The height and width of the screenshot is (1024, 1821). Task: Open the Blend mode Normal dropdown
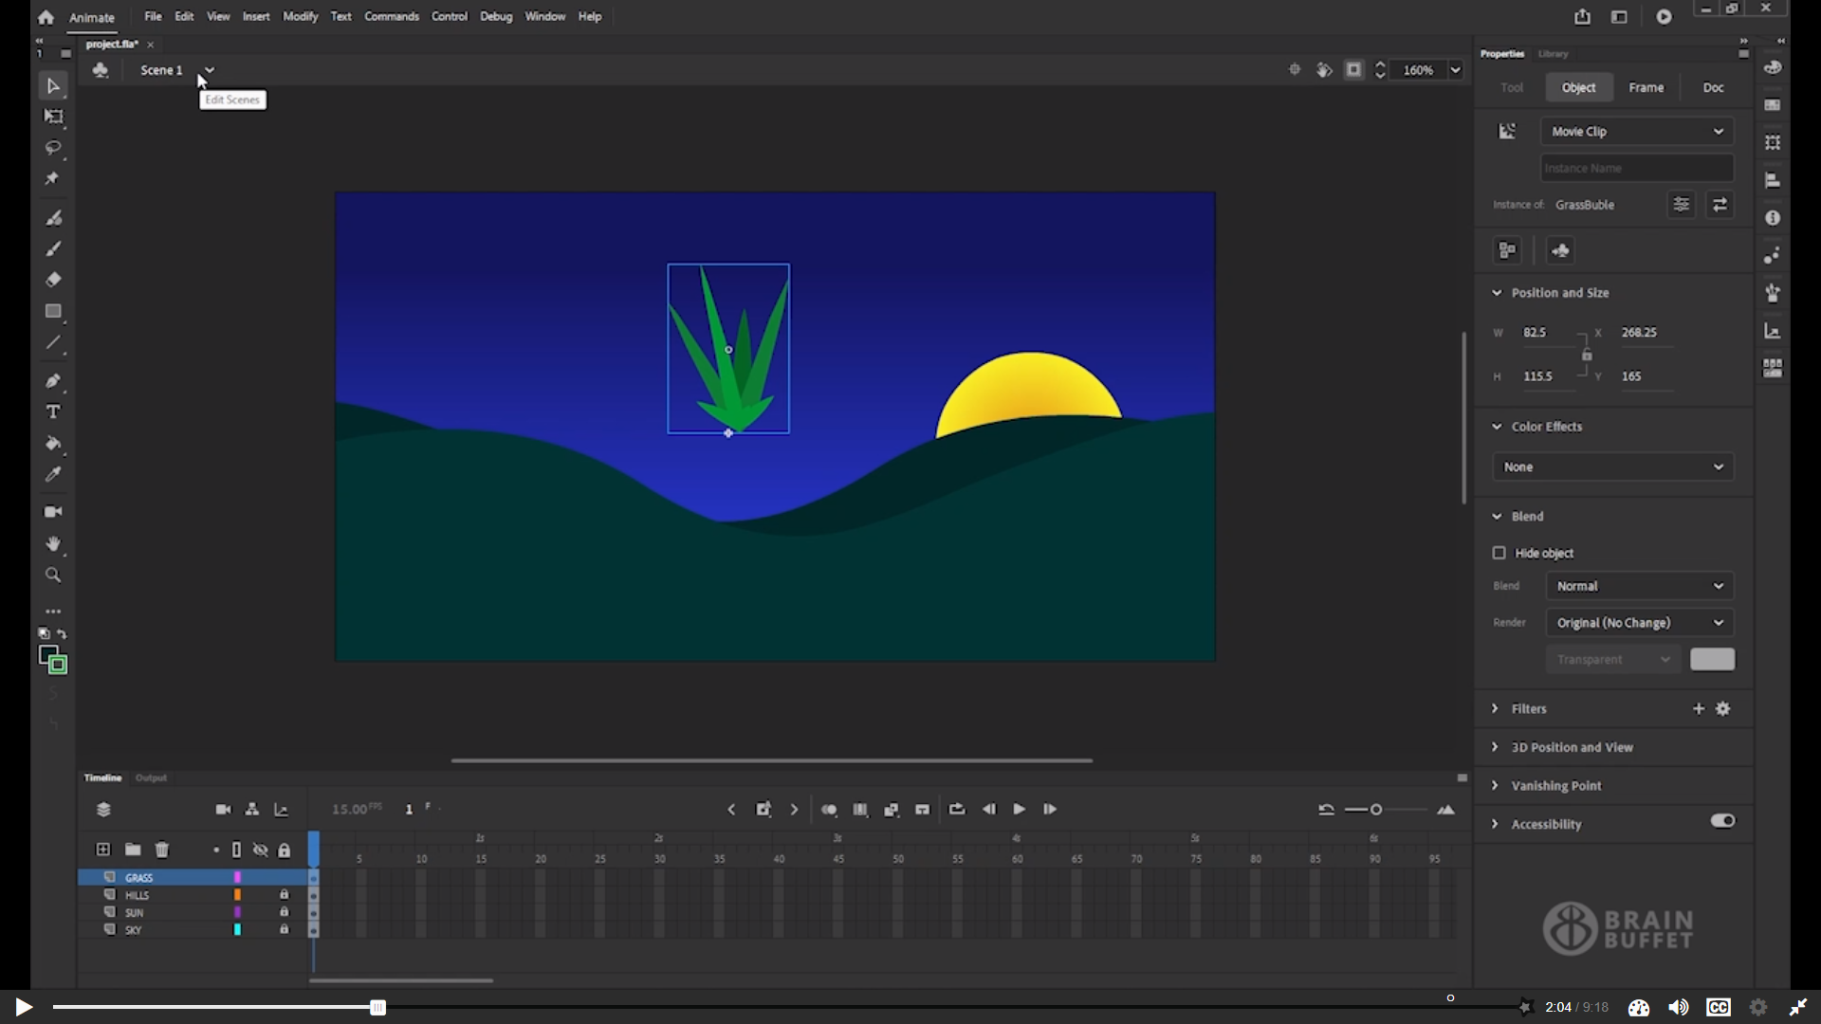coord(1639,586)
